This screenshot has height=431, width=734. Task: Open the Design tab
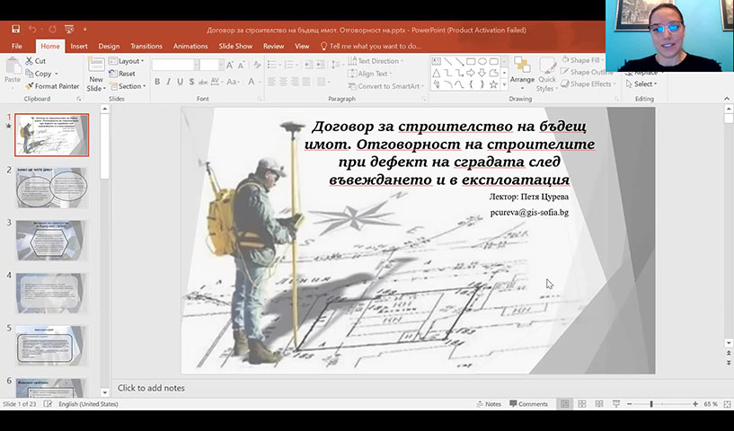[x=109, y=46]
